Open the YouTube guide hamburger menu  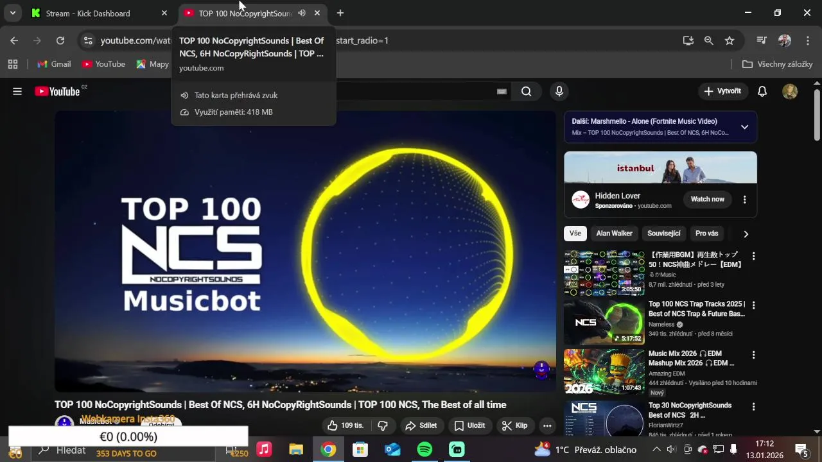tap(17, 91)
